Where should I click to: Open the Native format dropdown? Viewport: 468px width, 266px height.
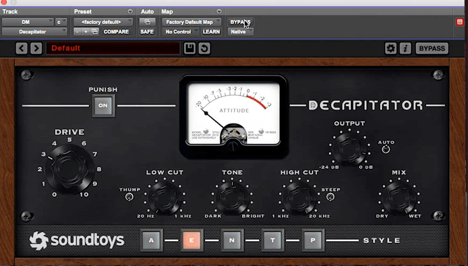(x=241, y=31)
